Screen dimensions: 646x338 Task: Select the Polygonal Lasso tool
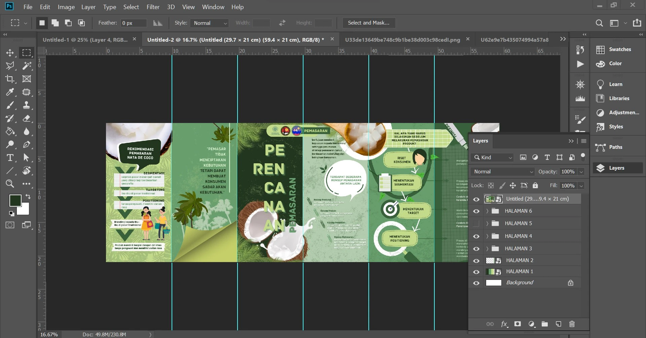10,66
